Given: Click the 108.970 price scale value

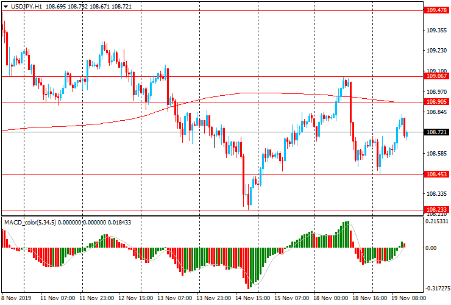Looking at the screenshot, I should pos(436,92).
